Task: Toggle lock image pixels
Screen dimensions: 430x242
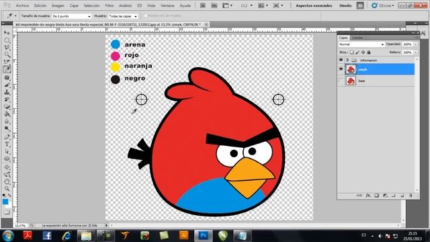Action: (x=357, y=52)
